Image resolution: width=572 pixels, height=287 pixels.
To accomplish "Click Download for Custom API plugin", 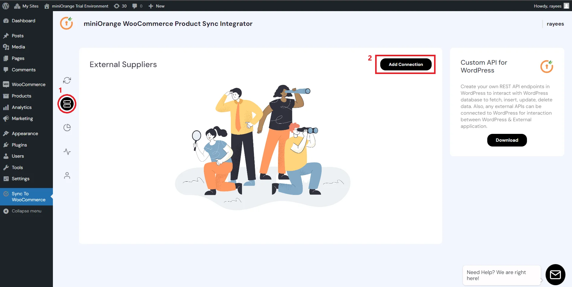I will coord(507,140).
